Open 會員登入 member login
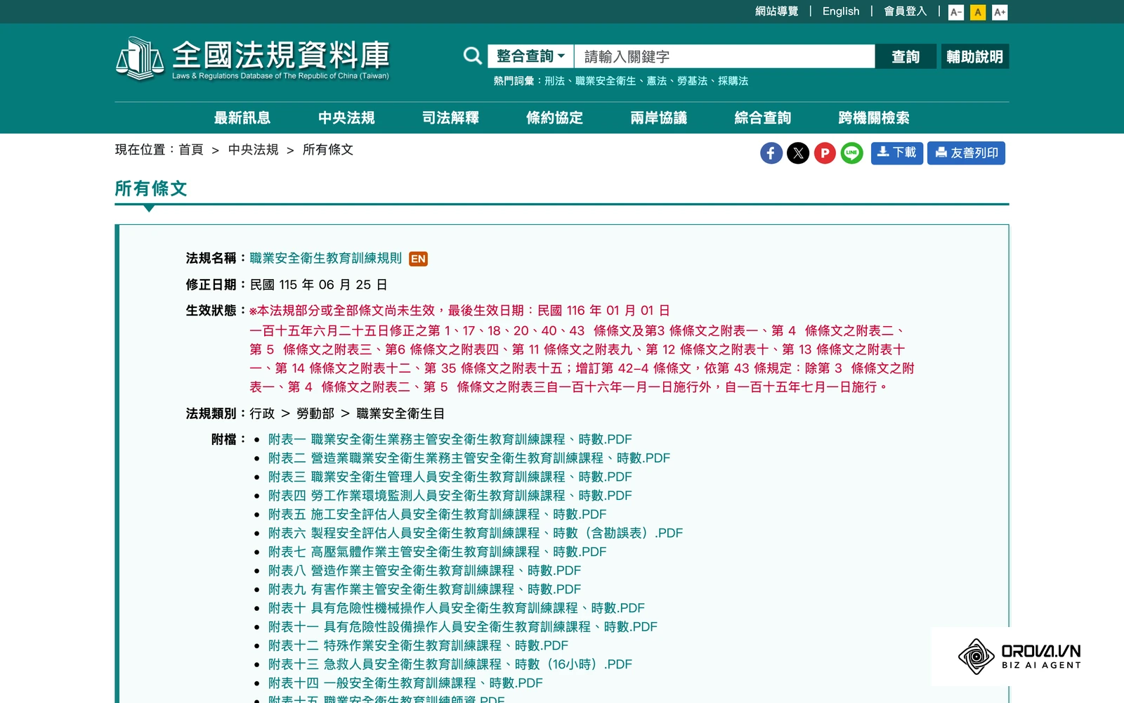Image resolution: width=1124 pixels, height=703 pixels. [905, 11]
